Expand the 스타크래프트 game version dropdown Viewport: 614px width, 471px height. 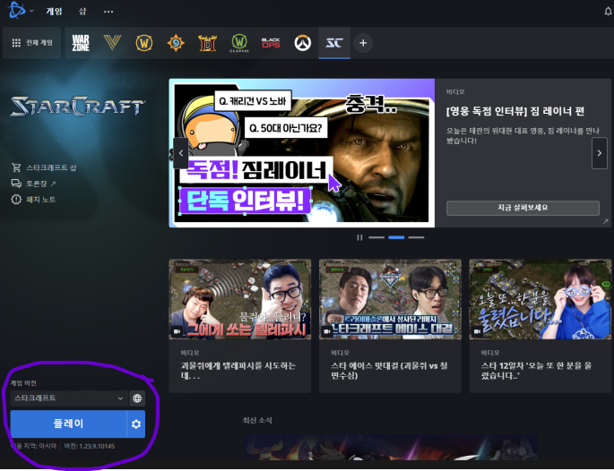(69, 398)
